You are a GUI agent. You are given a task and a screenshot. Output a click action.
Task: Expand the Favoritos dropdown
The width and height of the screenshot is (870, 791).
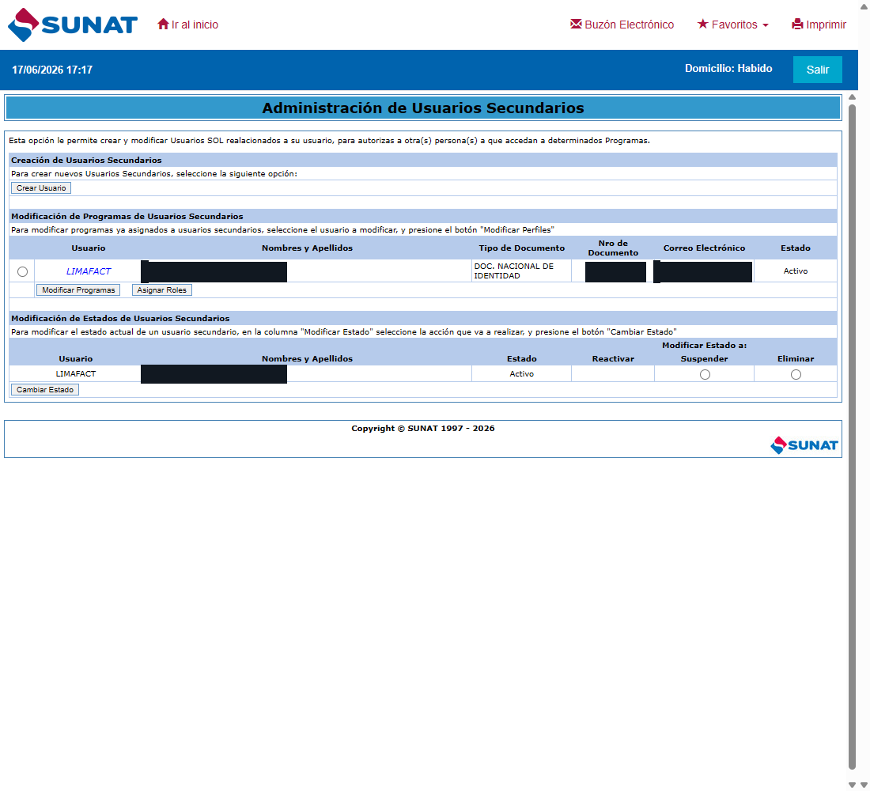coord(739,25)
